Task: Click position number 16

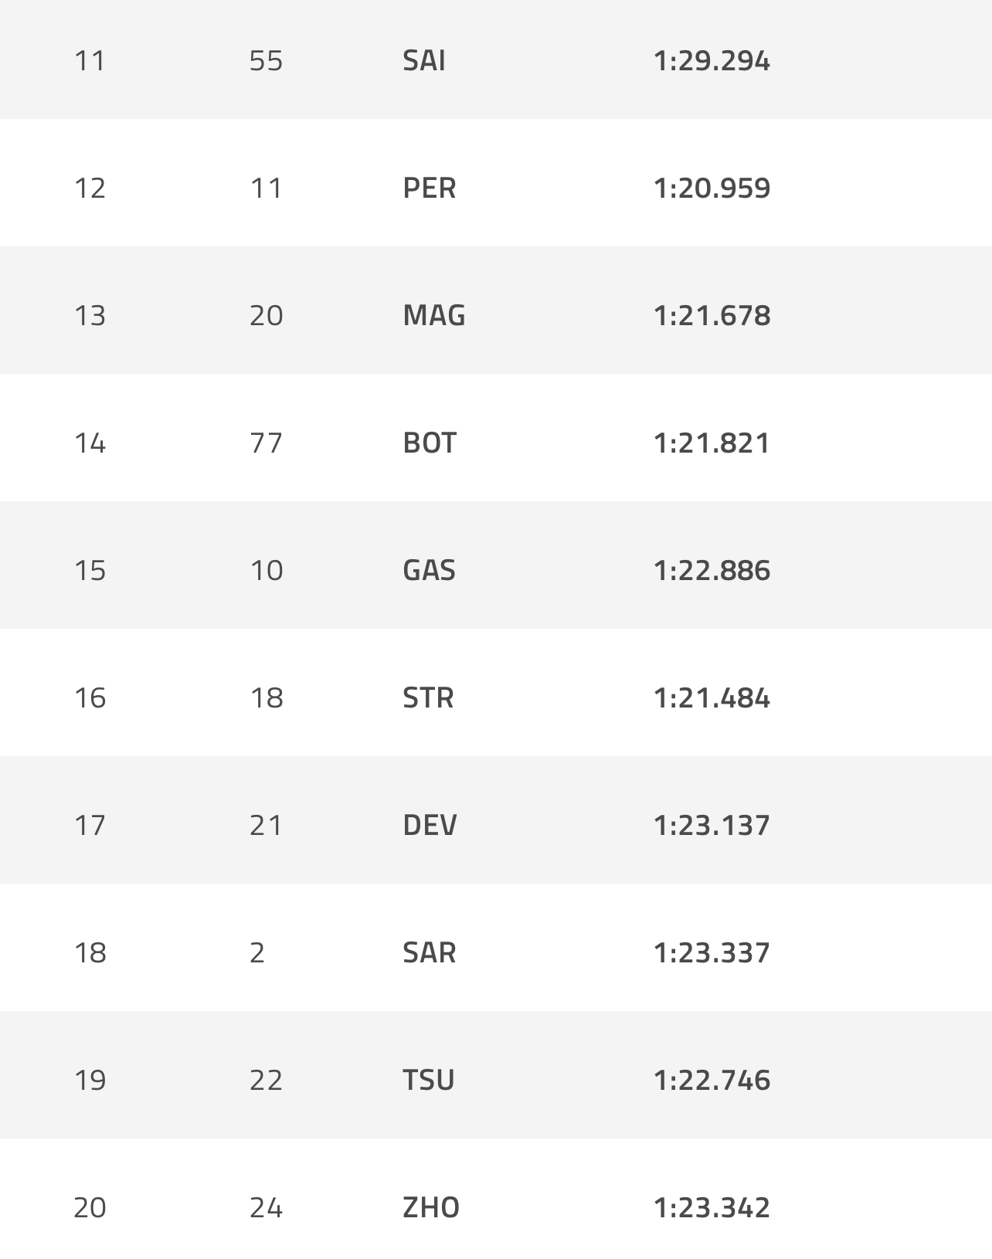Action: pos(90,697)
